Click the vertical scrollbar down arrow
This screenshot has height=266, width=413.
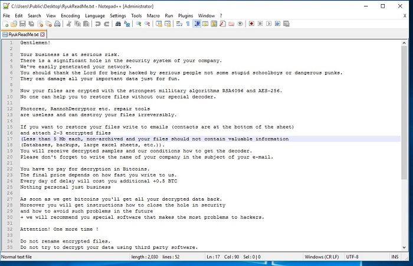[x=404, y=248]
